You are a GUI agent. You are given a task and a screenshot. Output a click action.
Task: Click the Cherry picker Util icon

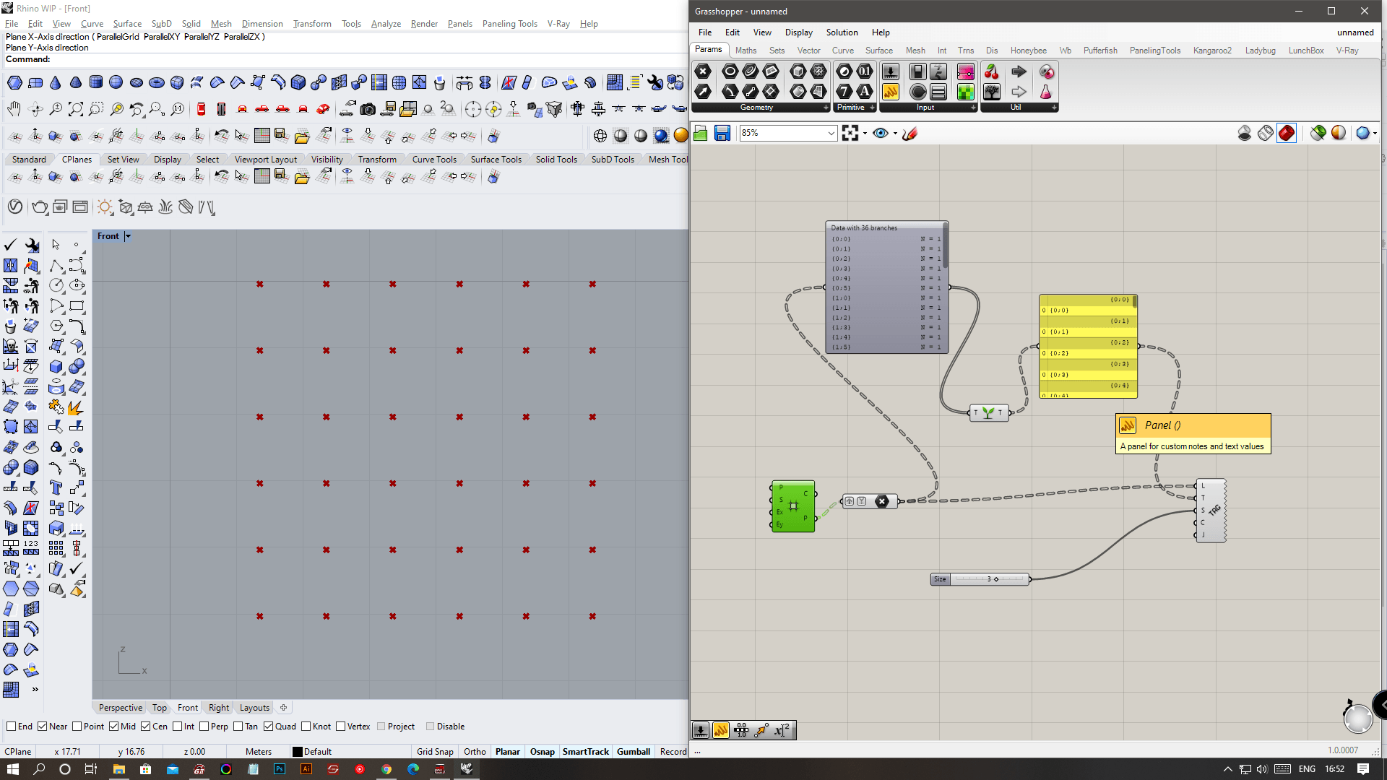pos(992,71)
